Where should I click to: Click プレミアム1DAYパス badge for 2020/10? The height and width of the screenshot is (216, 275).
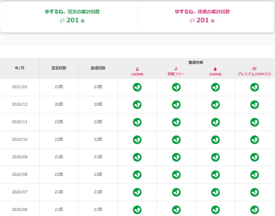[x=255, y=140]
